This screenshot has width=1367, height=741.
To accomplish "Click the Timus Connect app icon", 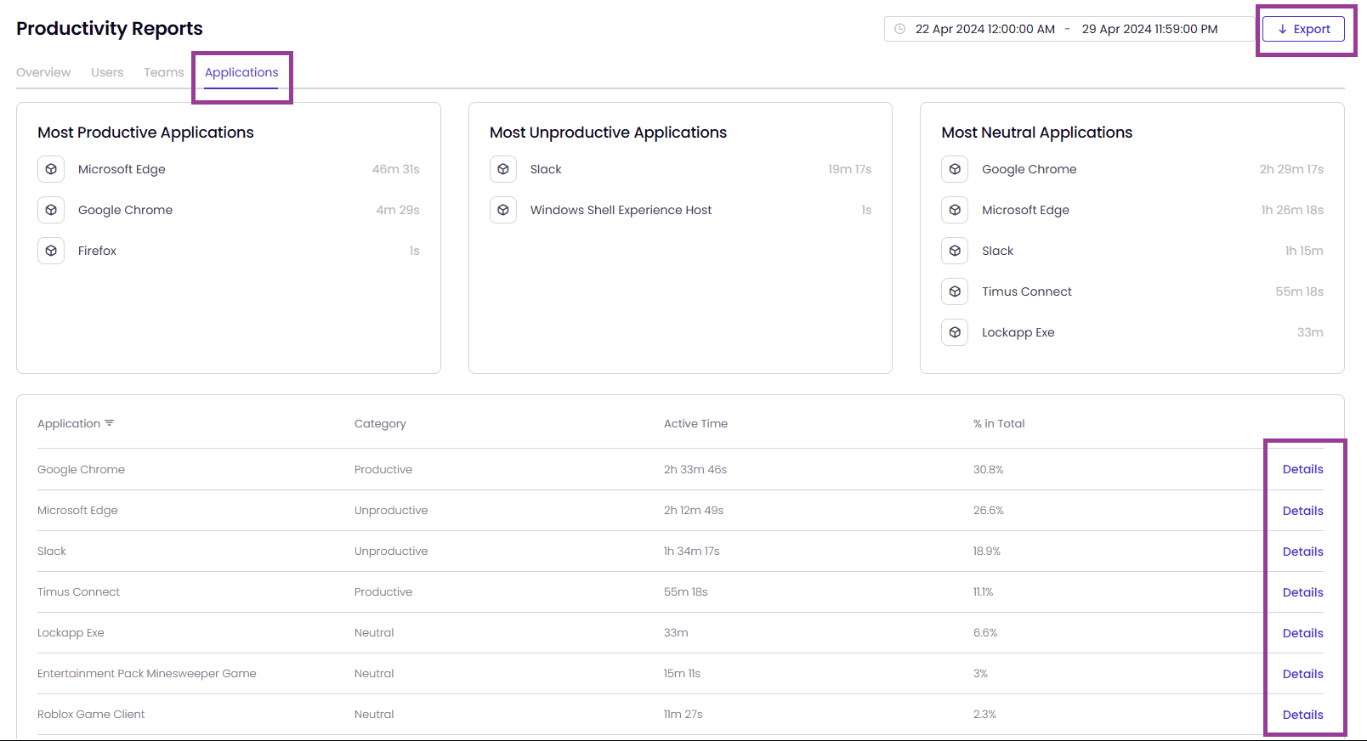I will coord(955,291).
